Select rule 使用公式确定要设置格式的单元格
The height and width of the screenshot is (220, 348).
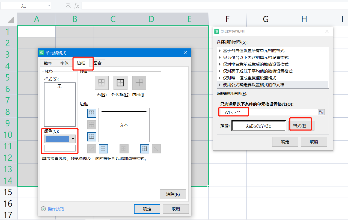click(273, 85)
